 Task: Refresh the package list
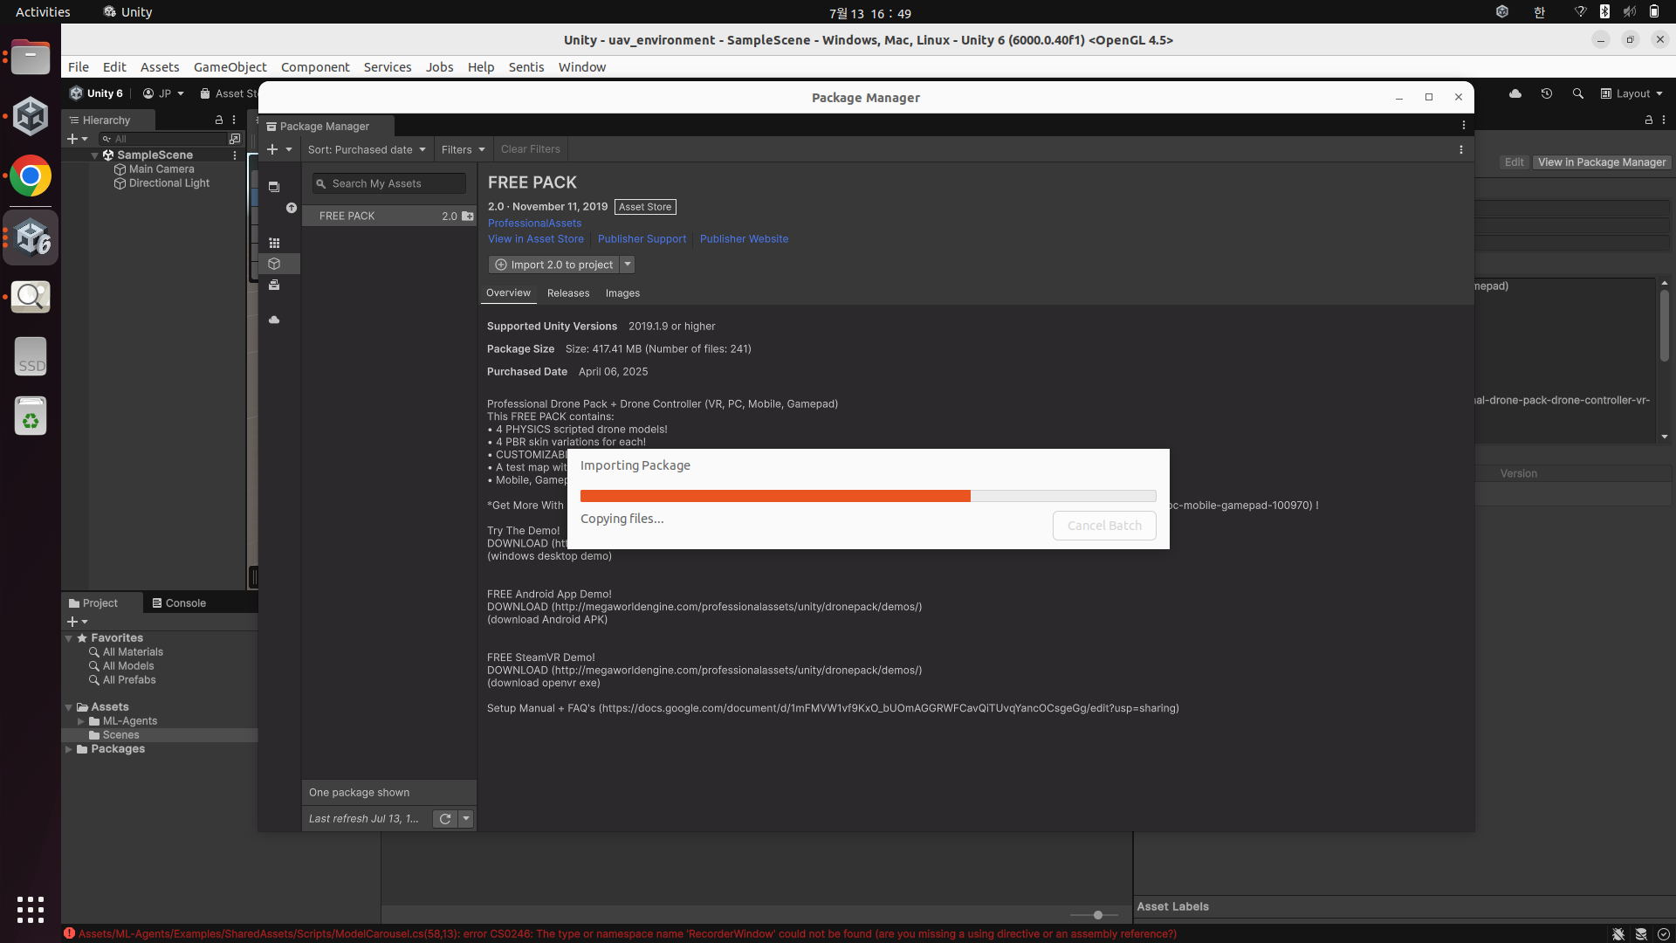(x=445, y=819)
